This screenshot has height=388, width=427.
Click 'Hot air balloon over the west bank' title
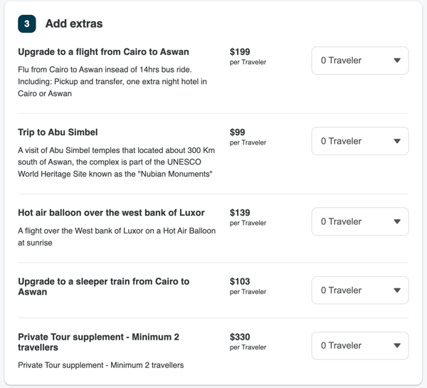tap(111, 213)
